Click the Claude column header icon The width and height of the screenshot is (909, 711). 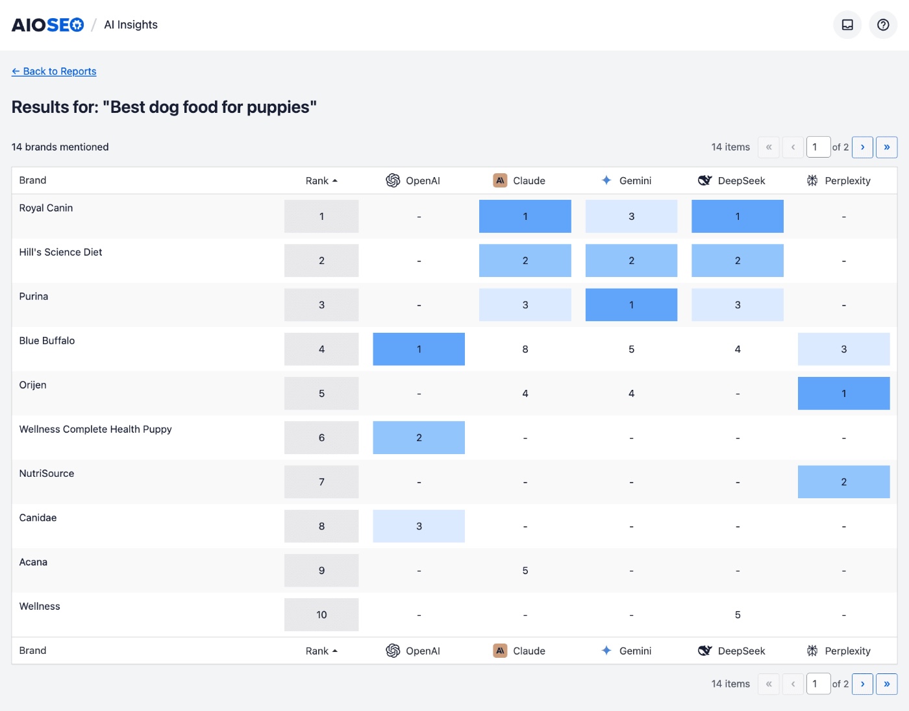tap(500, 180)
